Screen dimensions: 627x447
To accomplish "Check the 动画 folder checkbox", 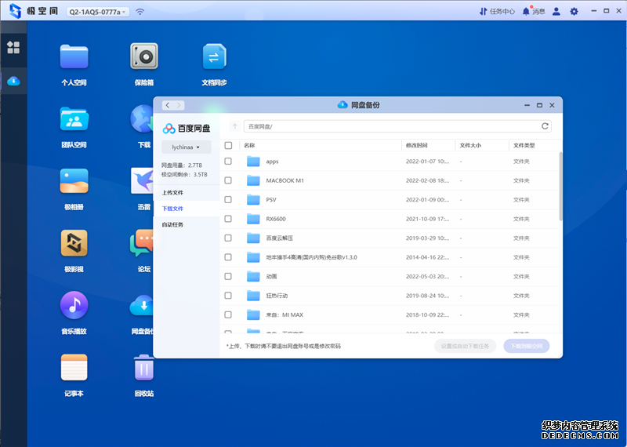I will click(x=228, y=276).
